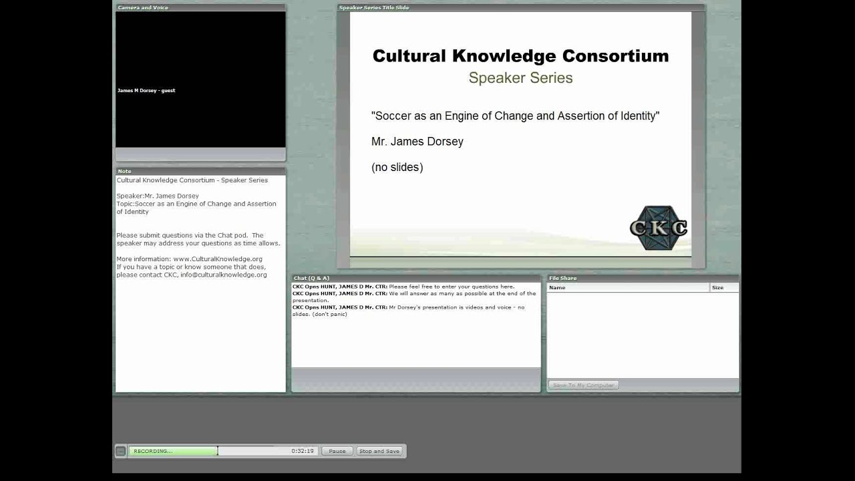Image resolution: width=855 pixels, height=481 pixels.
Task: Click the 0:32:19 recording time
Action: (x=303, y=451)
